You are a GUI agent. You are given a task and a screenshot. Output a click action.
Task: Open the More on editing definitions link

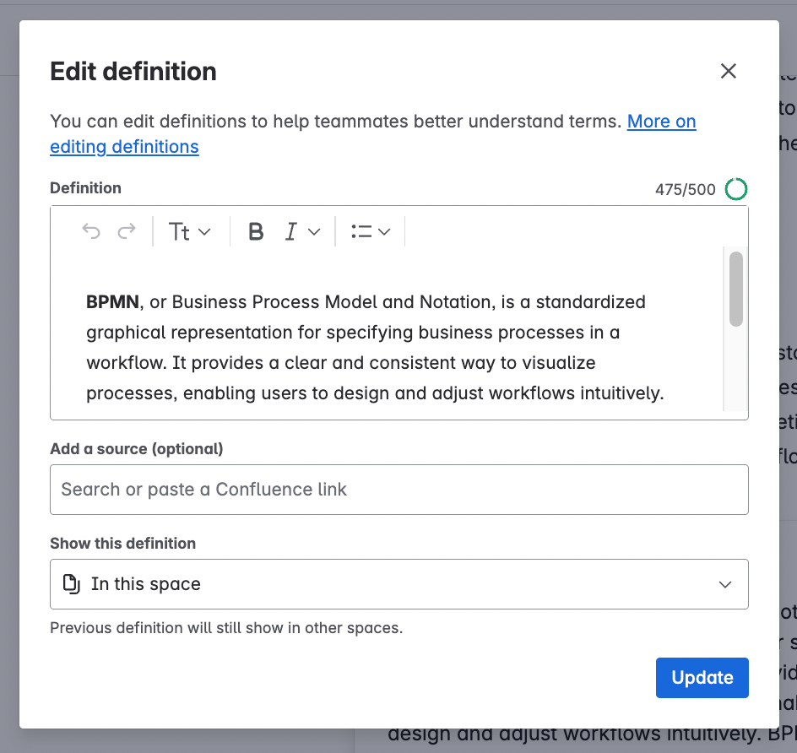click(x=661, y=121)
